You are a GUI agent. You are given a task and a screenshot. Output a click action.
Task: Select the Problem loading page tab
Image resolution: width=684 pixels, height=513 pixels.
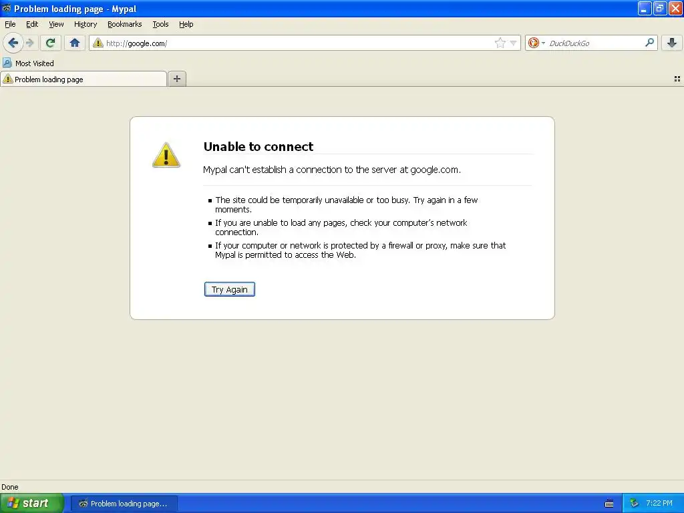pos(83,79)
